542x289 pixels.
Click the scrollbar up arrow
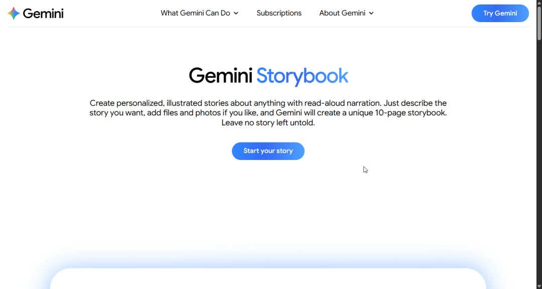click(539, 3)
